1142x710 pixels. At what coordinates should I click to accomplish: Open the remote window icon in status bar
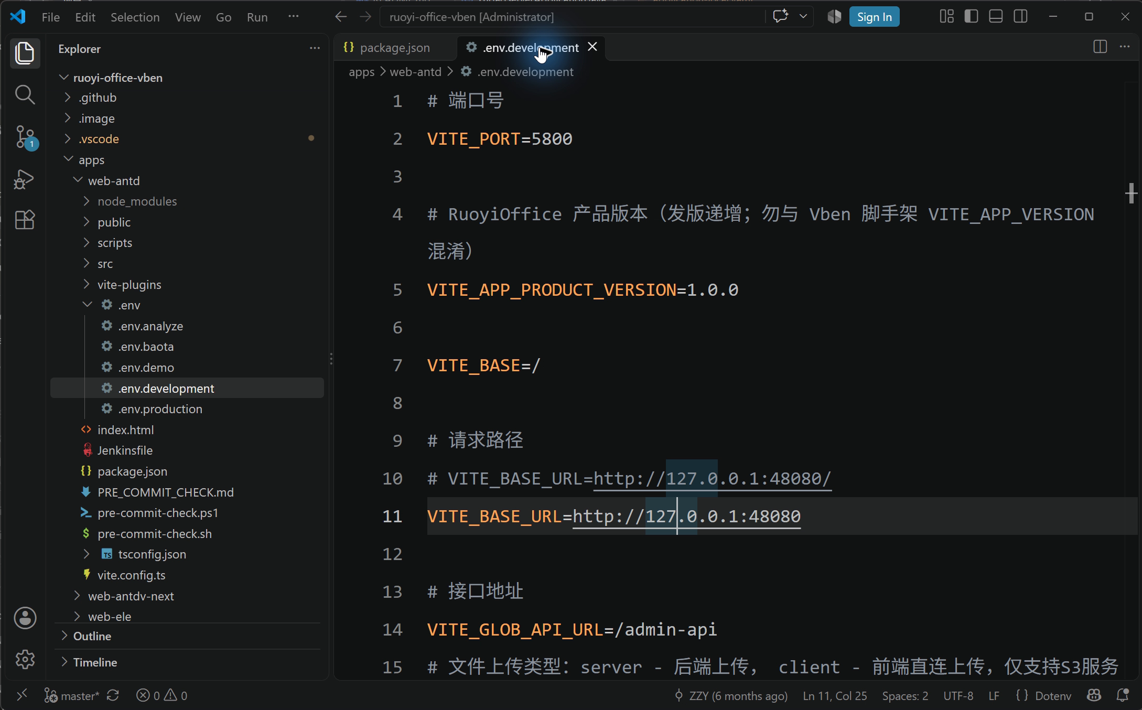pos(21,696)
